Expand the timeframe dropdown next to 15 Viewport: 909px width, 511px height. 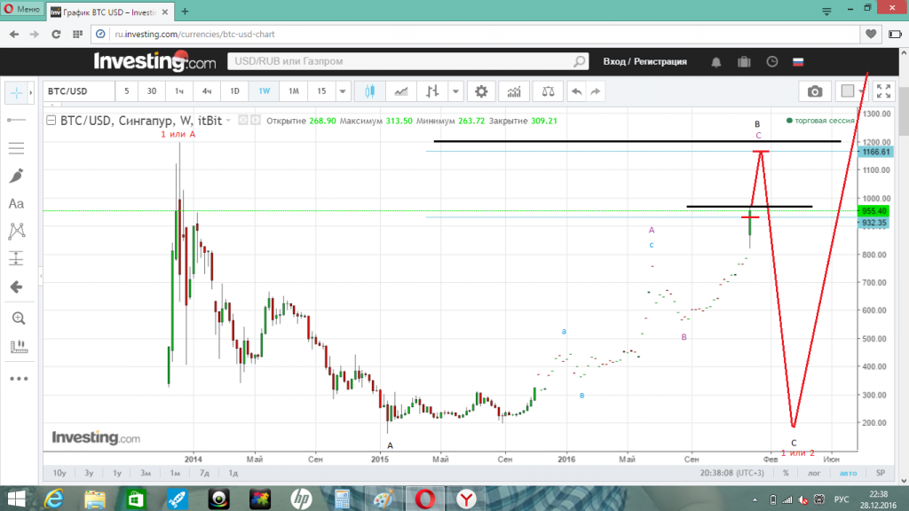click(x=343, y=90)
